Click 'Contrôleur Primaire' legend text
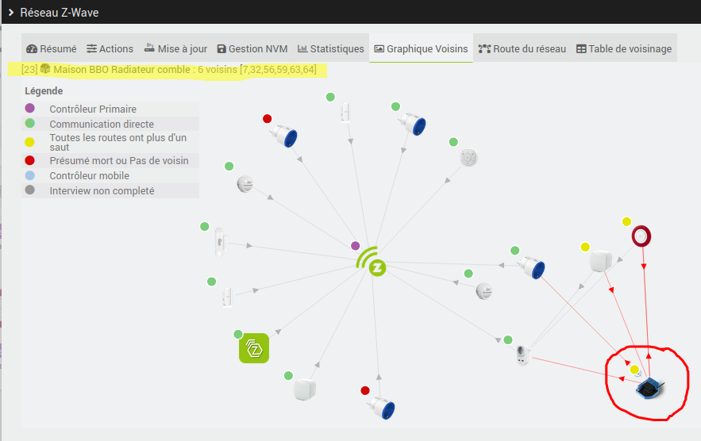Screen dimensions: 701x441 pyautogui.click(x=93, y=109)
